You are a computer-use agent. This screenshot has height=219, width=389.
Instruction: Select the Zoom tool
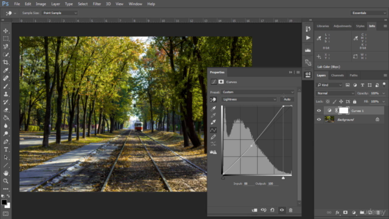point(5,181)
